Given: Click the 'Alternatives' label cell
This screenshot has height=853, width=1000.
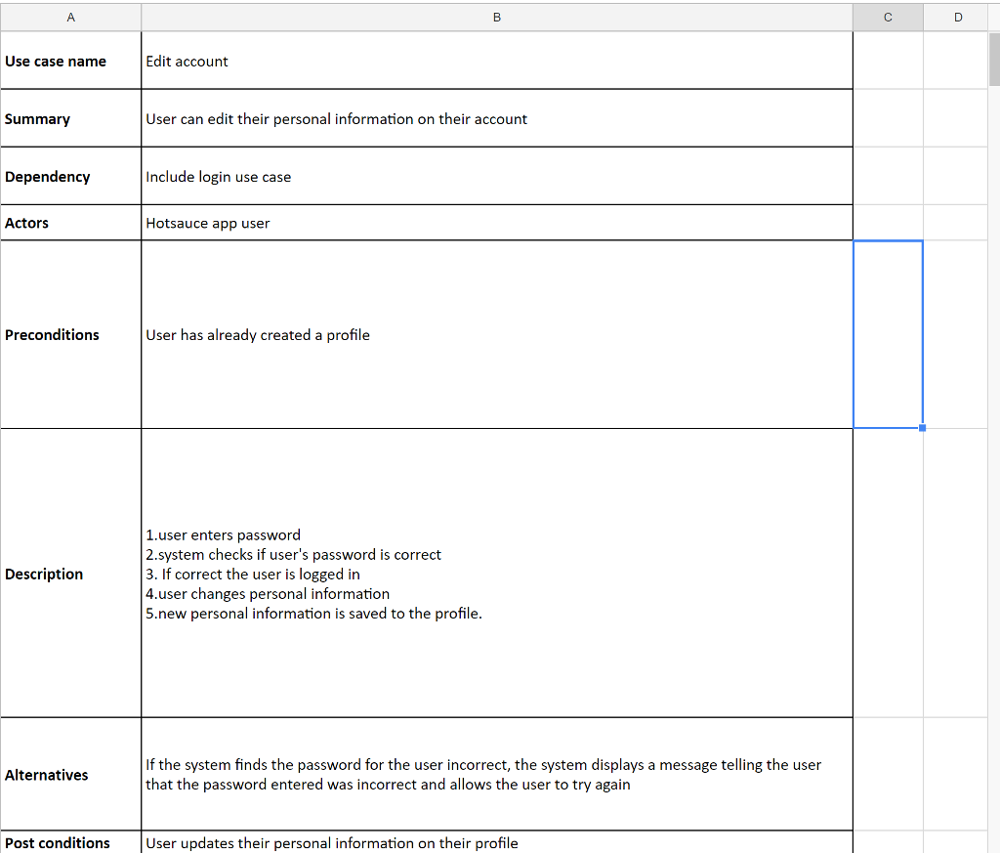Looking at the screenshot, I should click(70, 774).
